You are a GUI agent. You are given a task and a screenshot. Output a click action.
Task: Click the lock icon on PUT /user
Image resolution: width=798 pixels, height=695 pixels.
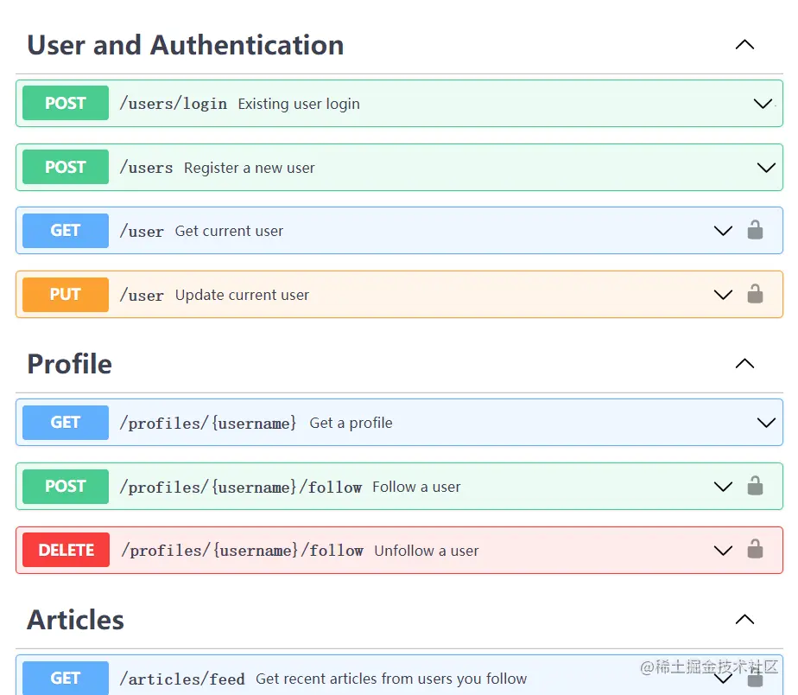(755, 294)
